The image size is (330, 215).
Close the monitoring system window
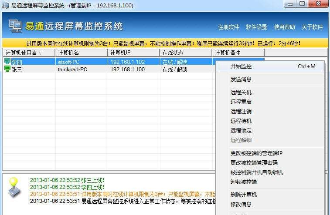tap(318, 4)
